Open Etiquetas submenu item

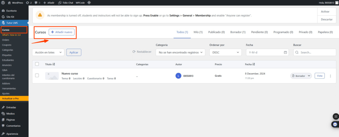coord(7,55)
